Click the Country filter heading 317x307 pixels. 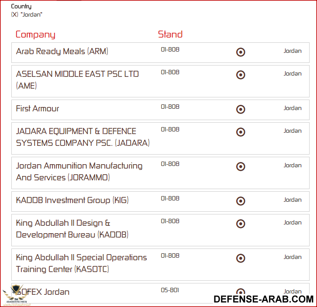[x=21, y=7]
